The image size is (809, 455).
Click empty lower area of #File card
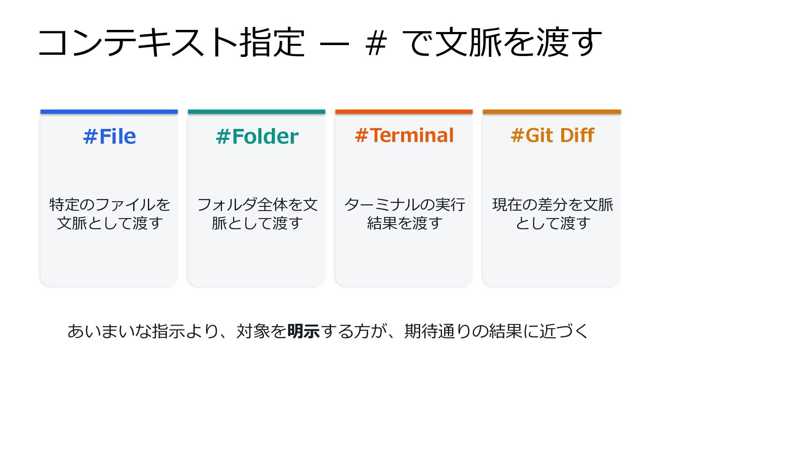(109, 261)
